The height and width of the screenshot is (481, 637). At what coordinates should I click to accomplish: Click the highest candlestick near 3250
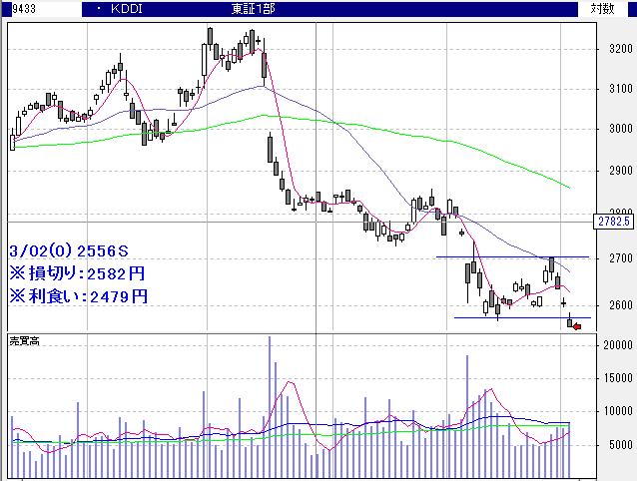[x=211, y=45]
